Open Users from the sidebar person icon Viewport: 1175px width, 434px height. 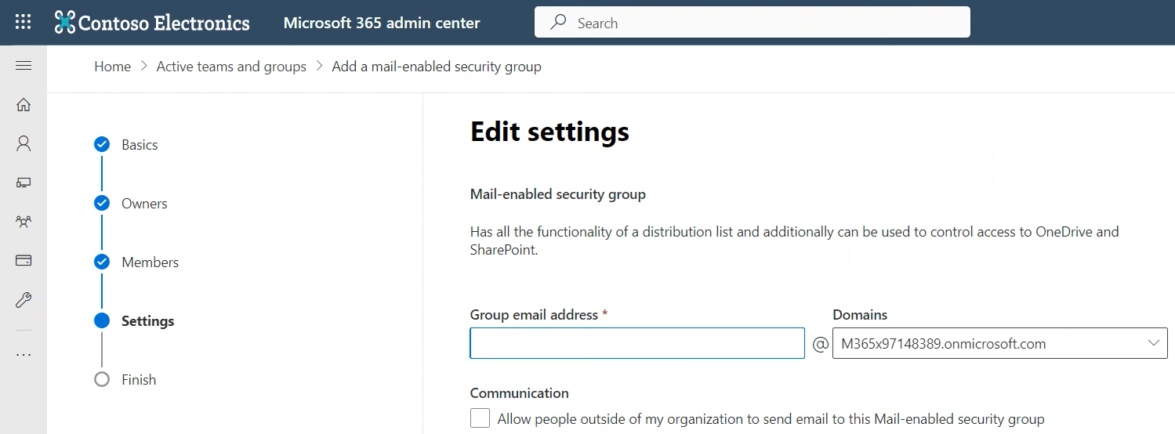[24, 143]
